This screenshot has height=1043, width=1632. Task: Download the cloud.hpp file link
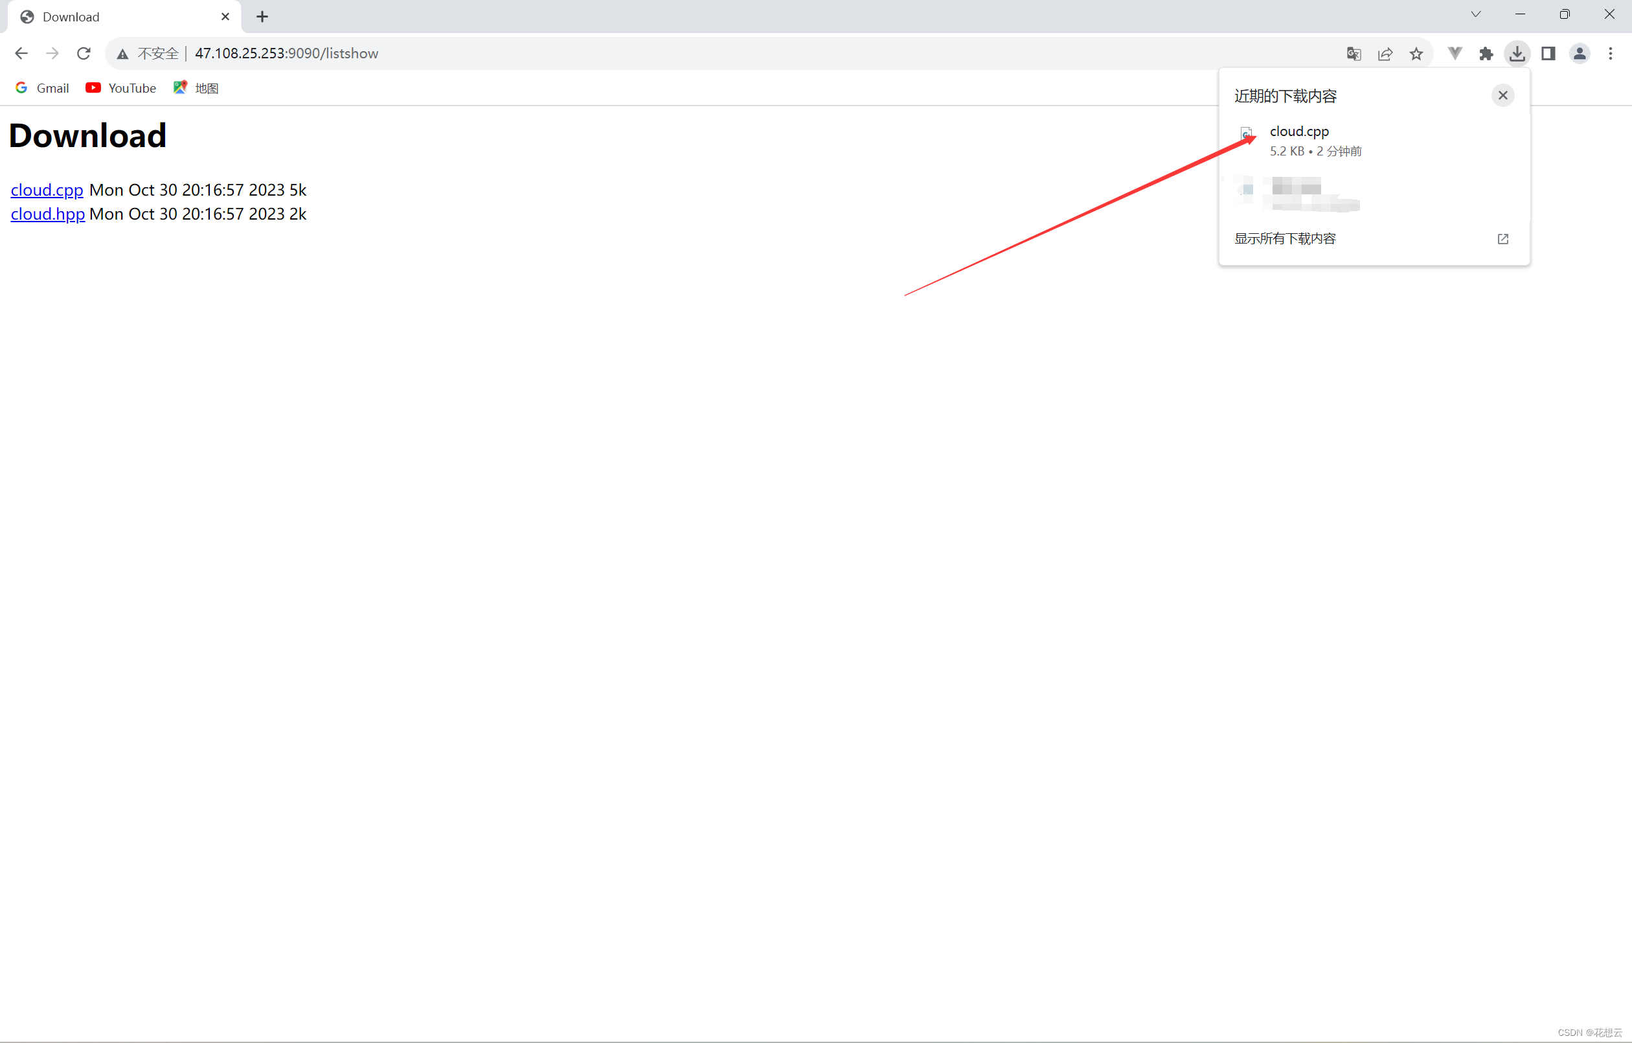point(47,214)
